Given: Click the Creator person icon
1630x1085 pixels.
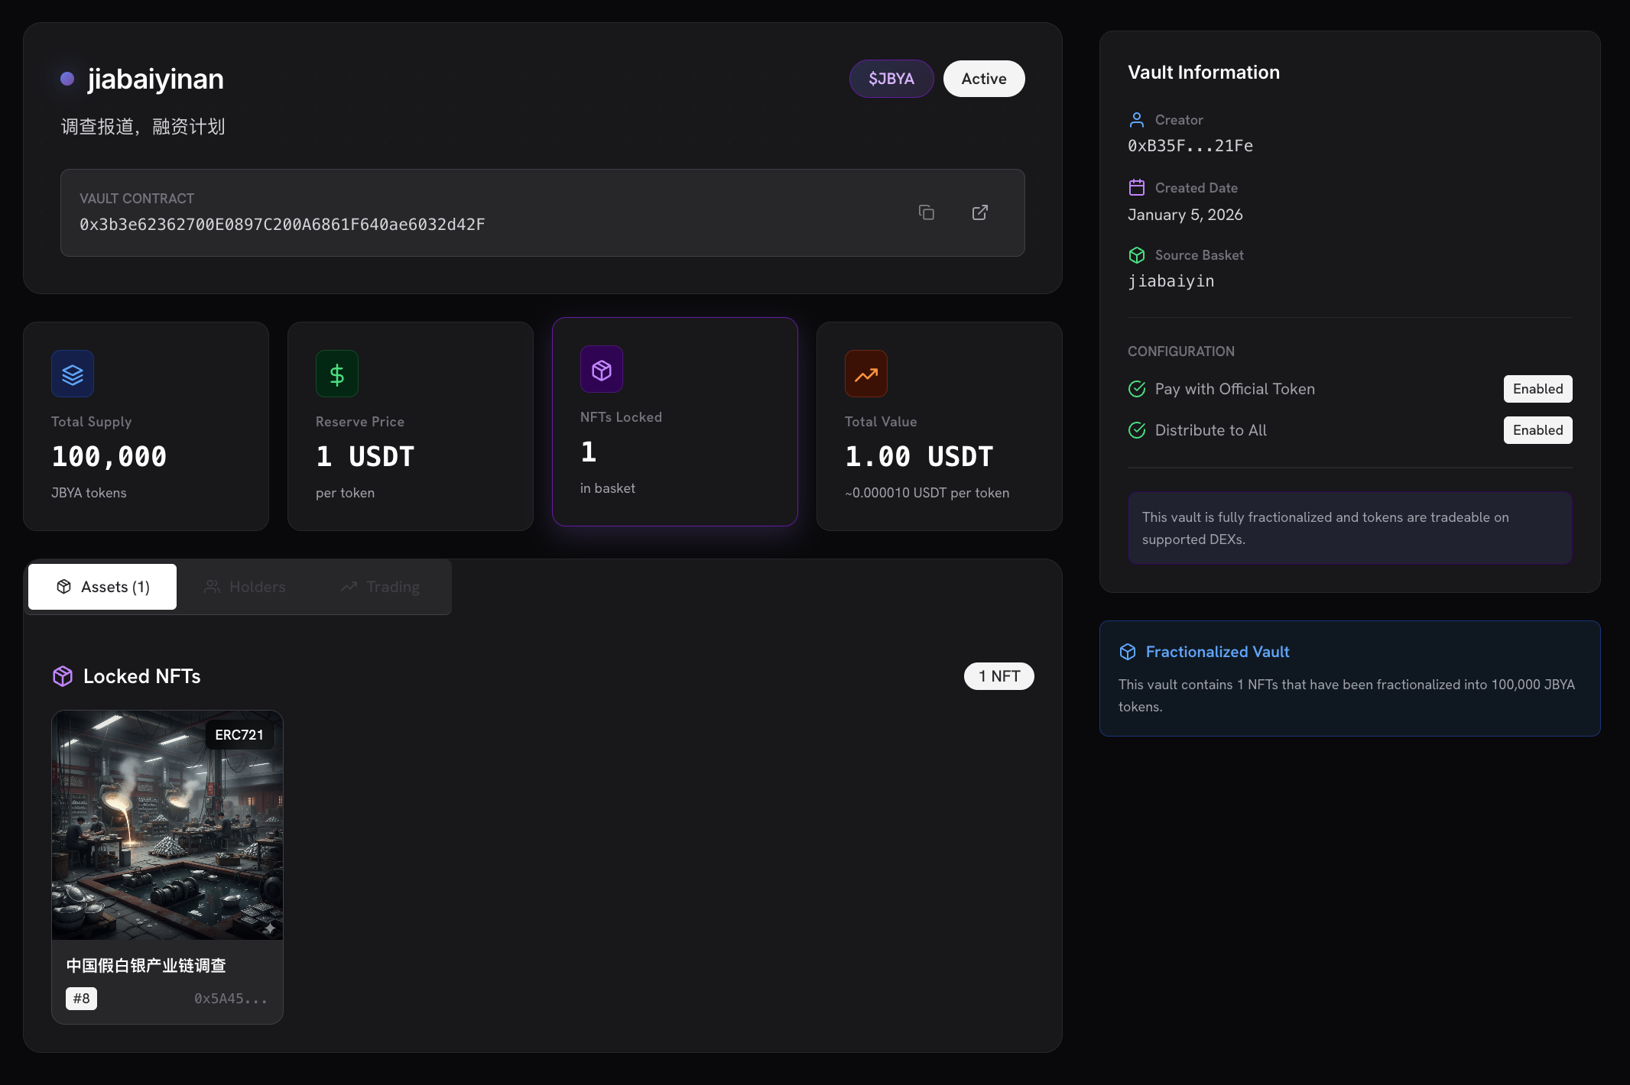Looking at the screenshot, I should pyautogui.click(x=1137, y=120).
